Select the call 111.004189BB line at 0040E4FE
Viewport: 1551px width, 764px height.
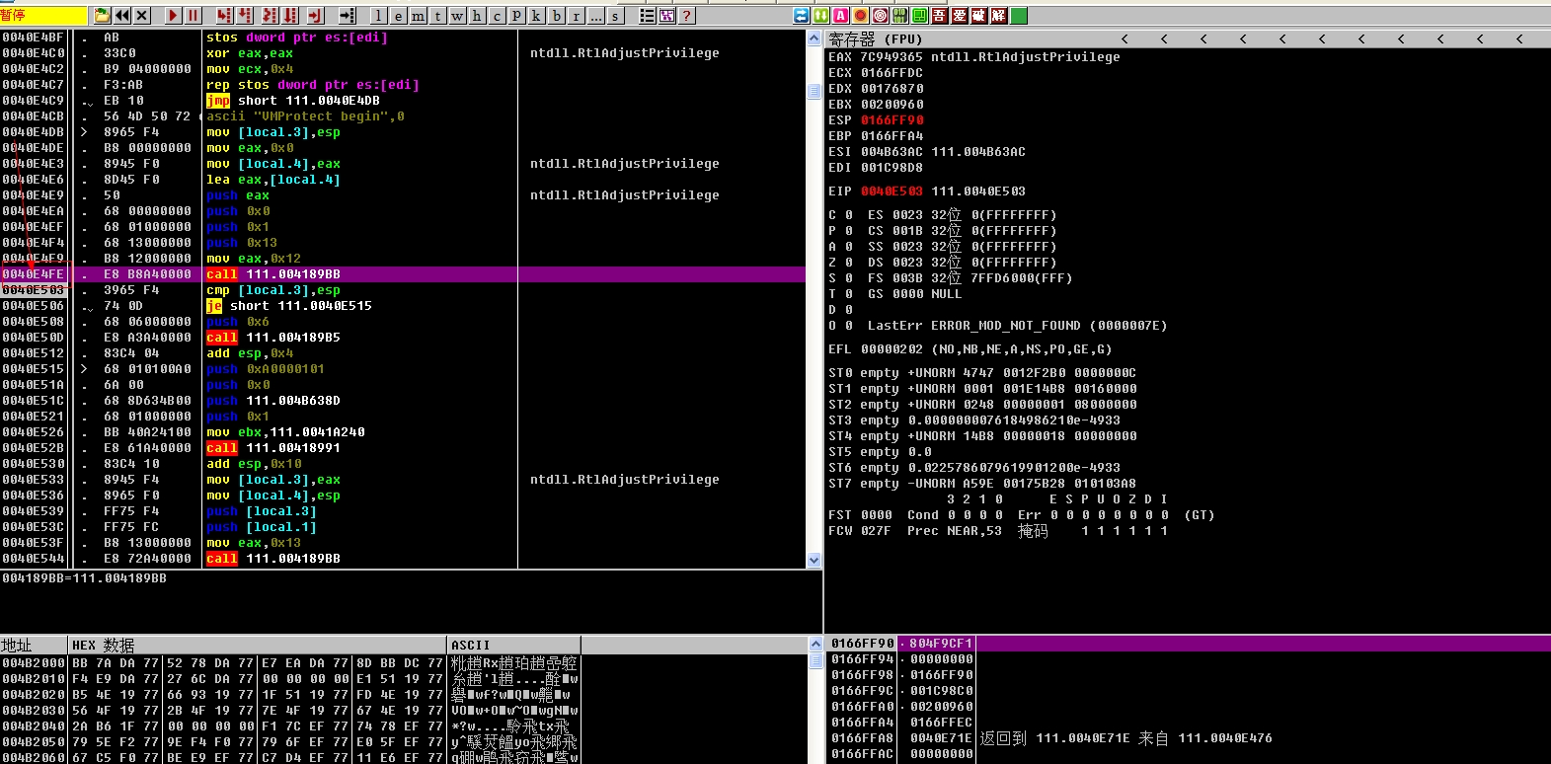(403, 274)
